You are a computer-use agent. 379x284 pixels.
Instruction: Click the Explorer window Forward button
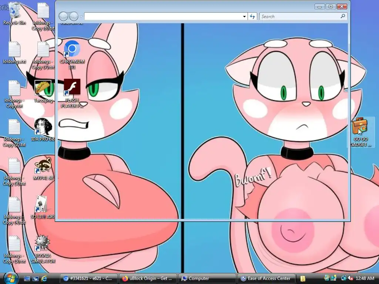point(74,16)
